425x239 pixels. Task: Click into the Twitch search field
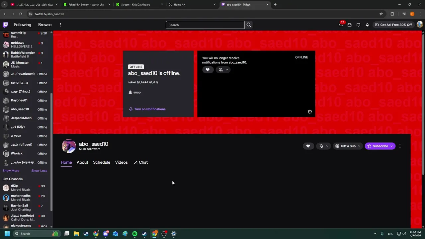pyautogui.click(x=205, y=25)
